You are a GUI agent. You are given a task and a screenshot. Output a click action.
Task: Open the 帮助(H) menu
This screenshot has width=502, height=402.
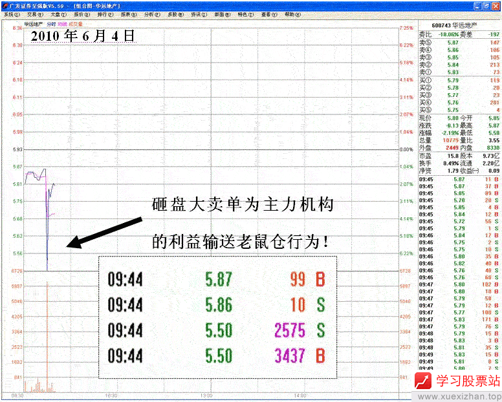click(x=293, y=14)
